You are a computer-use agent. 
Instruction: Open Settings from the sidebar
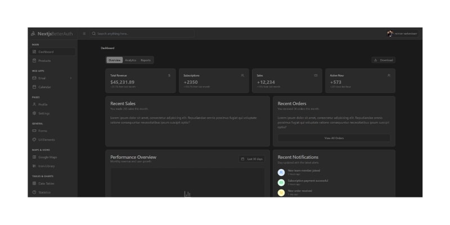coord(44,113)
